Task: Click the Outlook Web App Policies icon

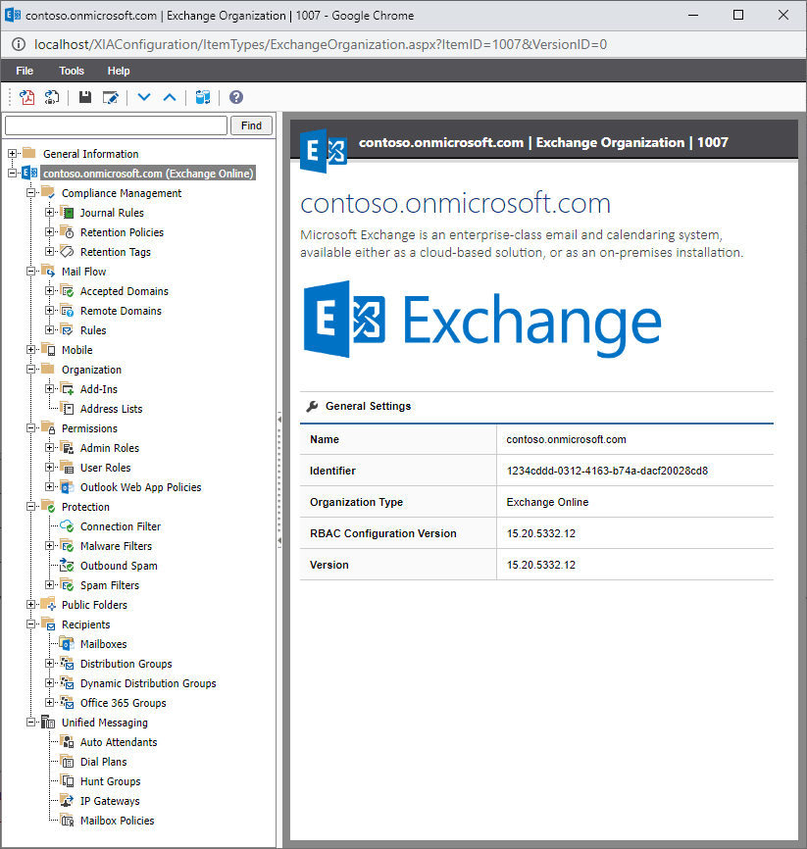Action: click(67, 487)
